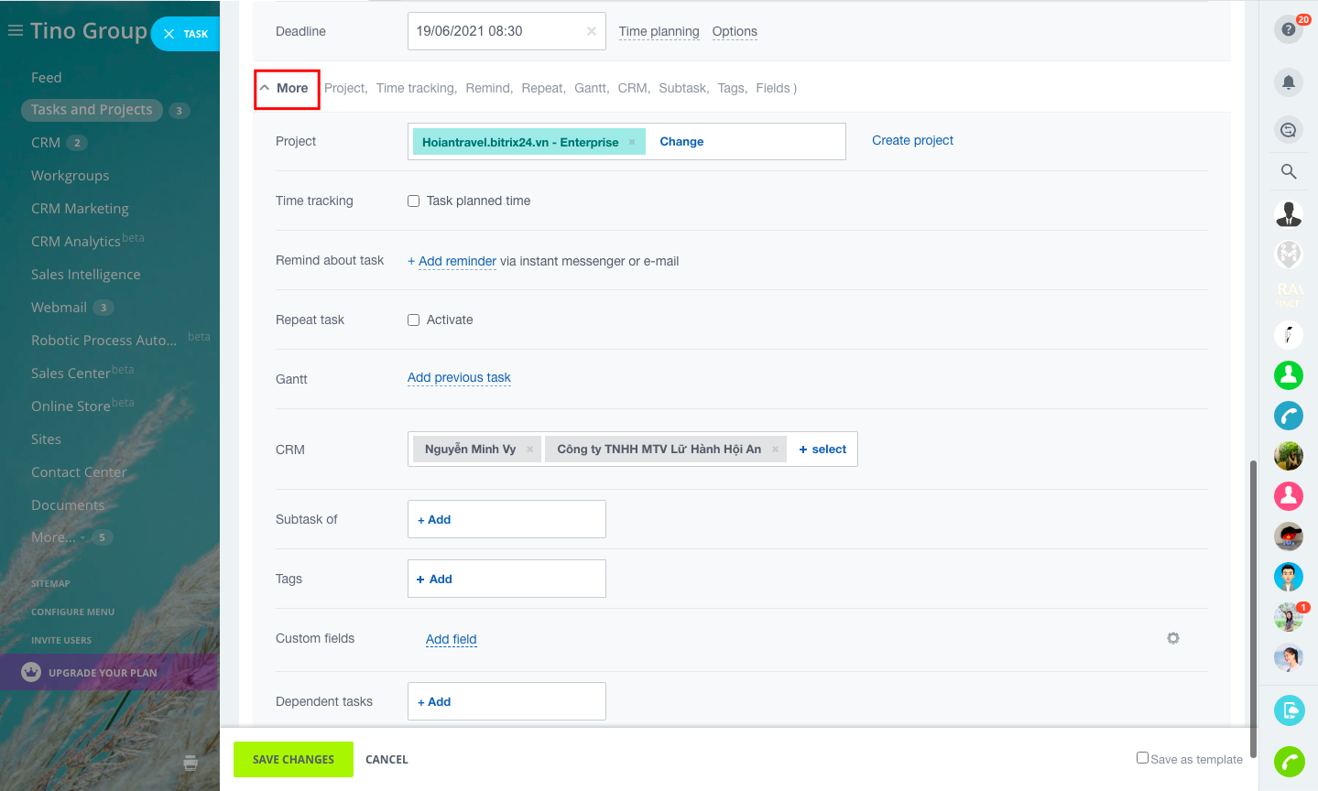Activate the Repeat task checkbox
The height and width of the screenshot is (791, 1318).
coord(414,320)
